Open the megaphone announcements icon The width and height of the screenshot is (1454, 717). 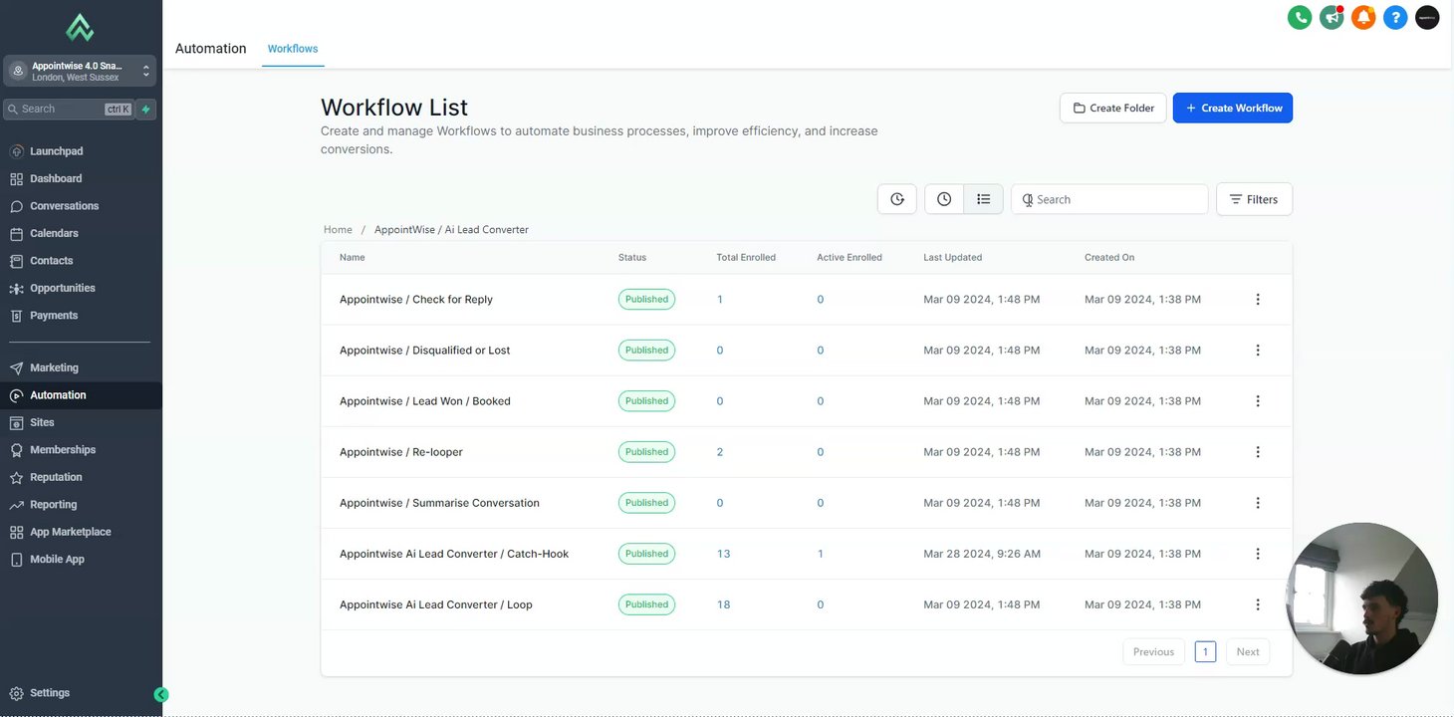pos(1332,17)
